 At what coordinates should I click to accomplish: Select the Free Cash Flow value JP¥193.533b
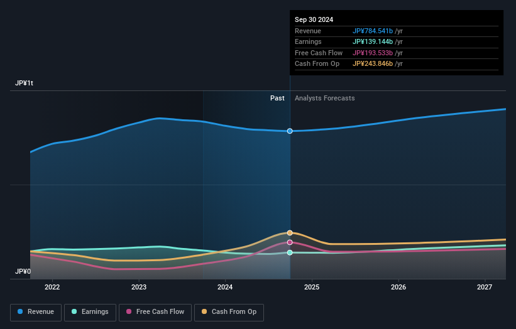pyautogui.click(x=373, y=53)
